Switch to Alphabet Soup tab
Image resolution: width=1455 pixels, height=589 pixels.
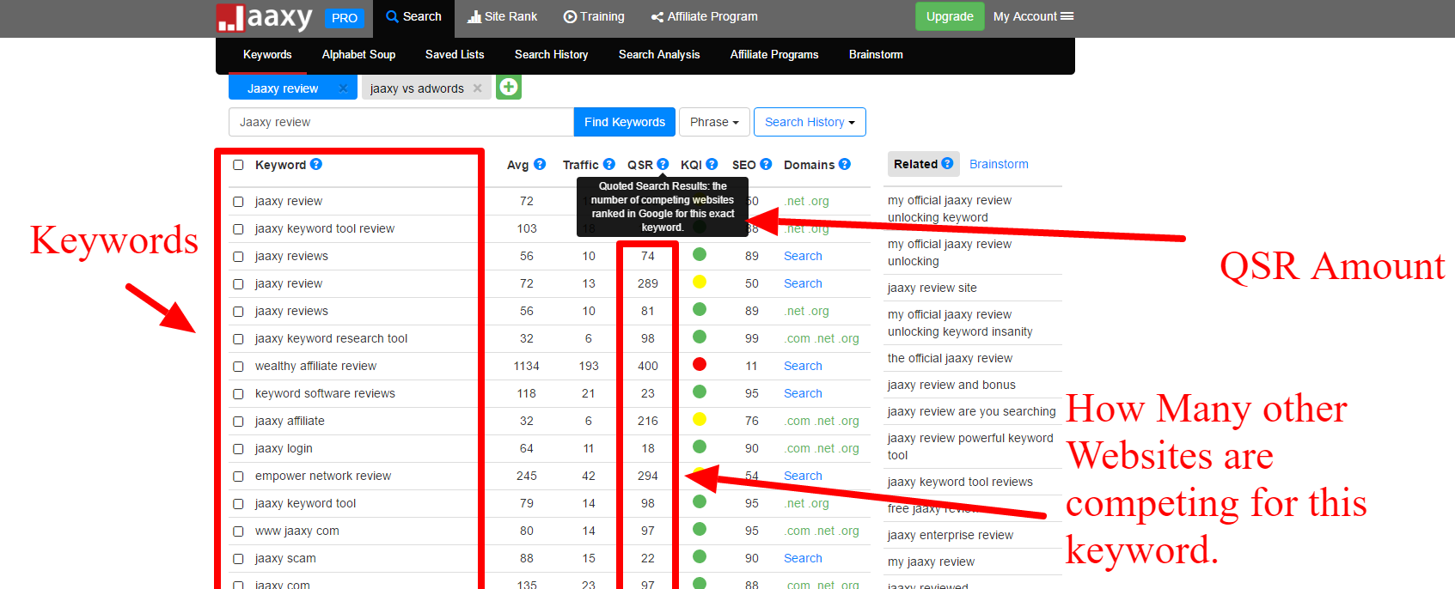(358, 54)
